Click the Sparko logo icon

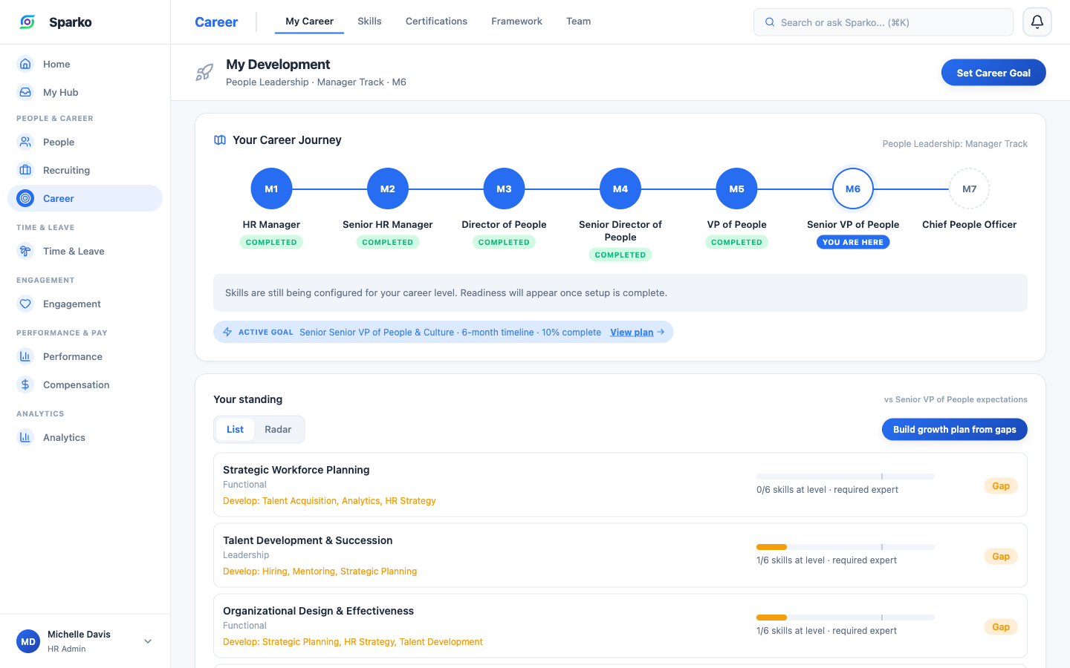point(27,22)
